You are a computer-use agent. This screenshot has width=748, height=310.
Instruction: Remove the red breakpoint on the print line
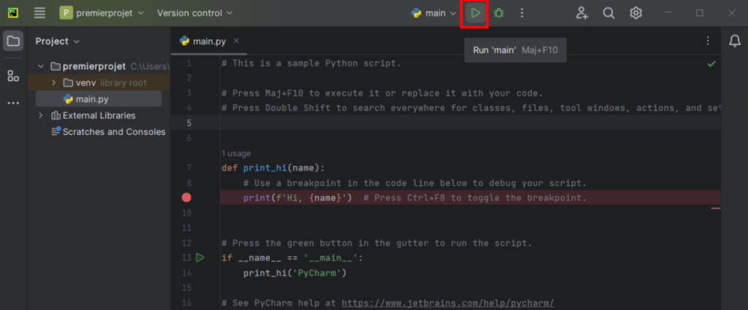click(186, 198)
